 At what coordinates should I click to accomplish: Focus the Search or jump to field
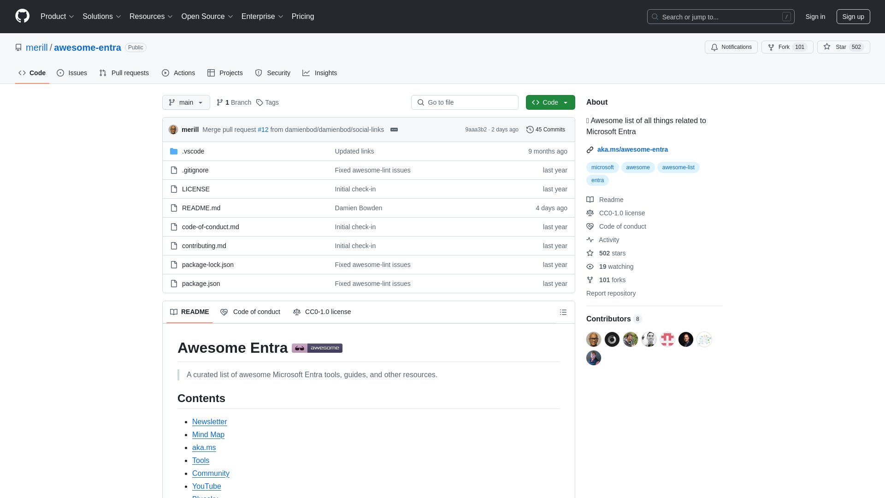pos(721,17)
